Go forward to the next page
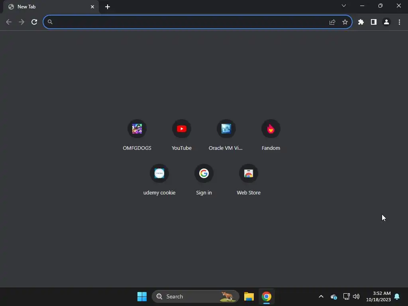408x306 pixels. coord(22,22)
